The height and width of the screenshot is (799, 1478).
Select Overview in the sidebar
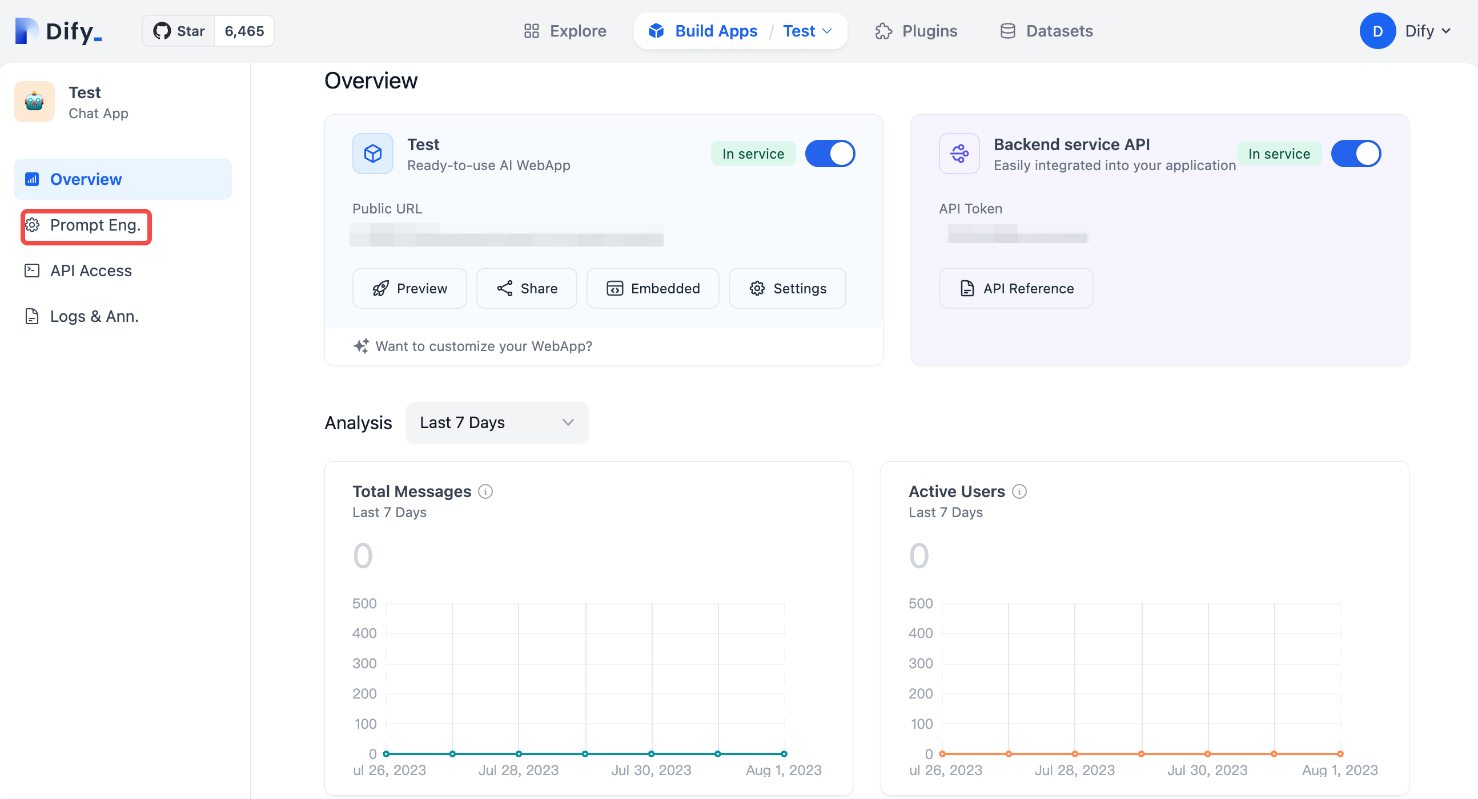[x=123, y=179]
